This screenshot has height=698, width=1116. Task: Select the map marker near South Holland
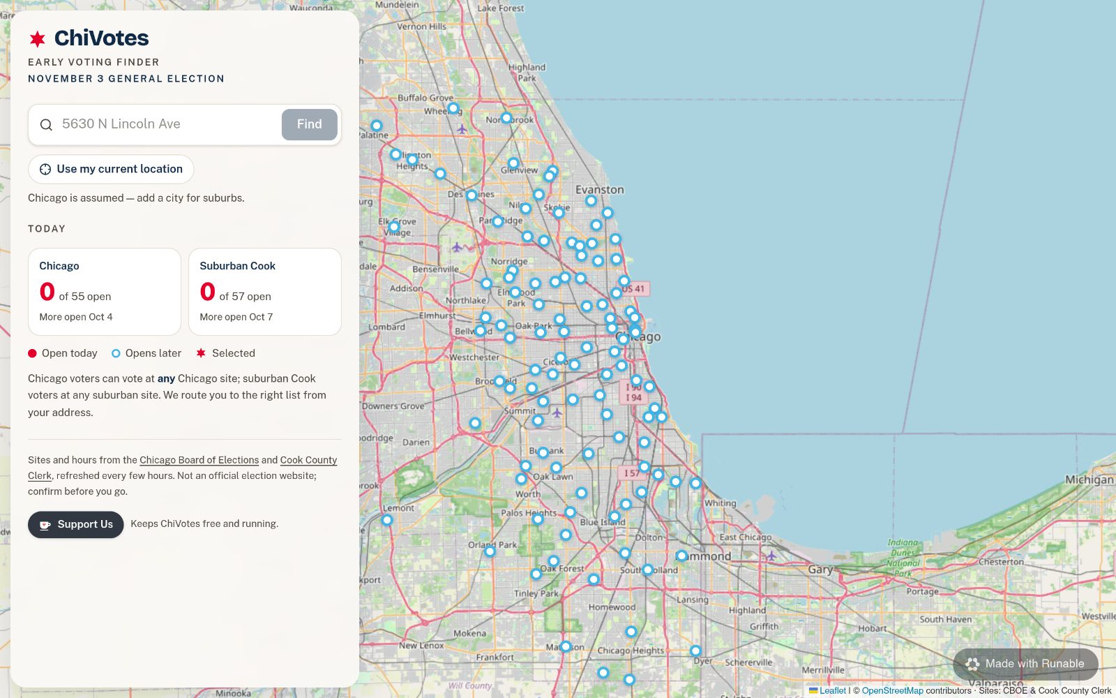648,570
